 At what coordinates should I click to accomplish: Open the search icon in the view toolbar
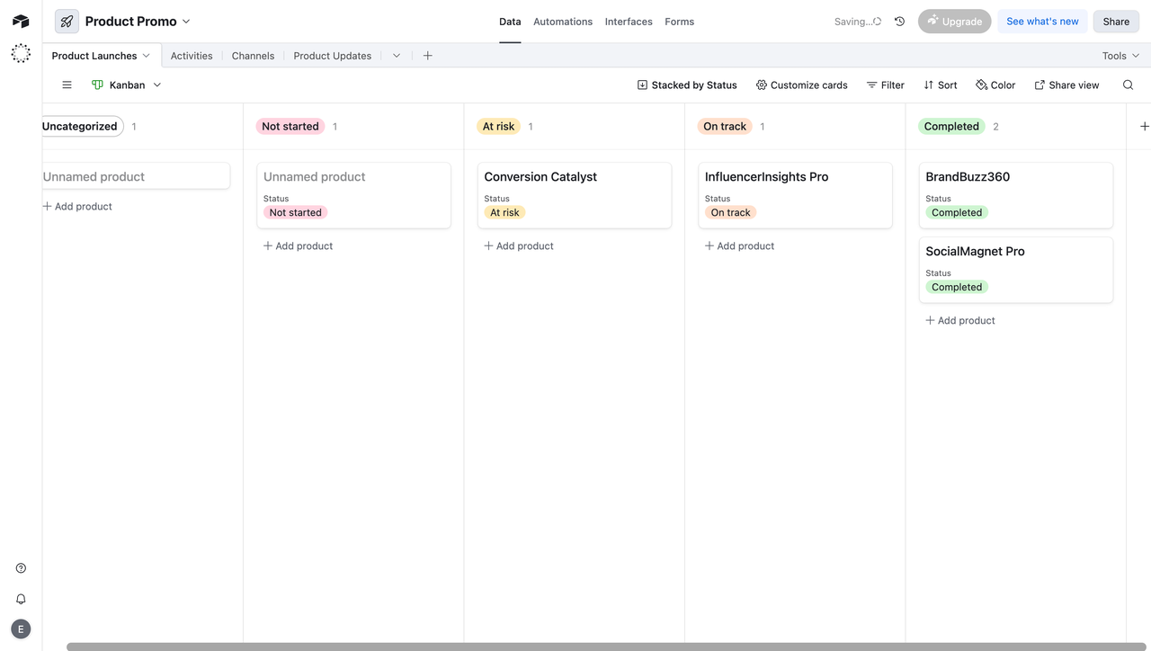tap(1128, 85)
